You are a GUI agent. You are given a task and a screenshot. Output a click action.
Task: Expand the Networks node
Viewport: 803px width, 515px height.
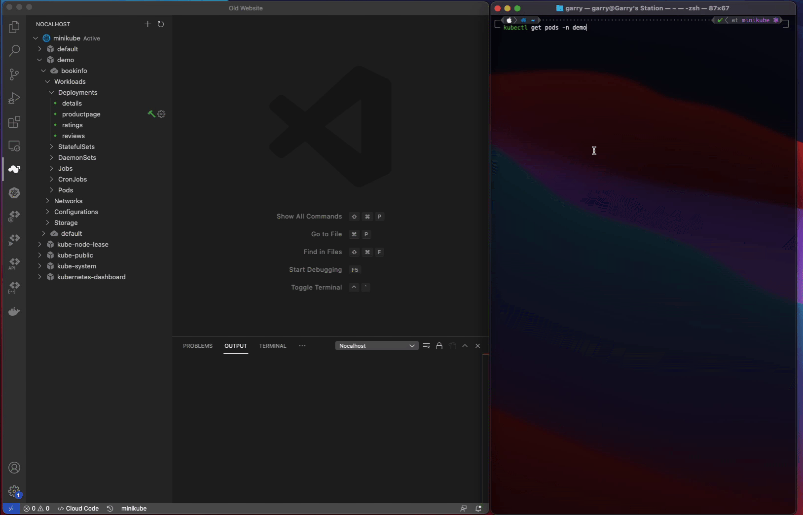click(47, 201)
